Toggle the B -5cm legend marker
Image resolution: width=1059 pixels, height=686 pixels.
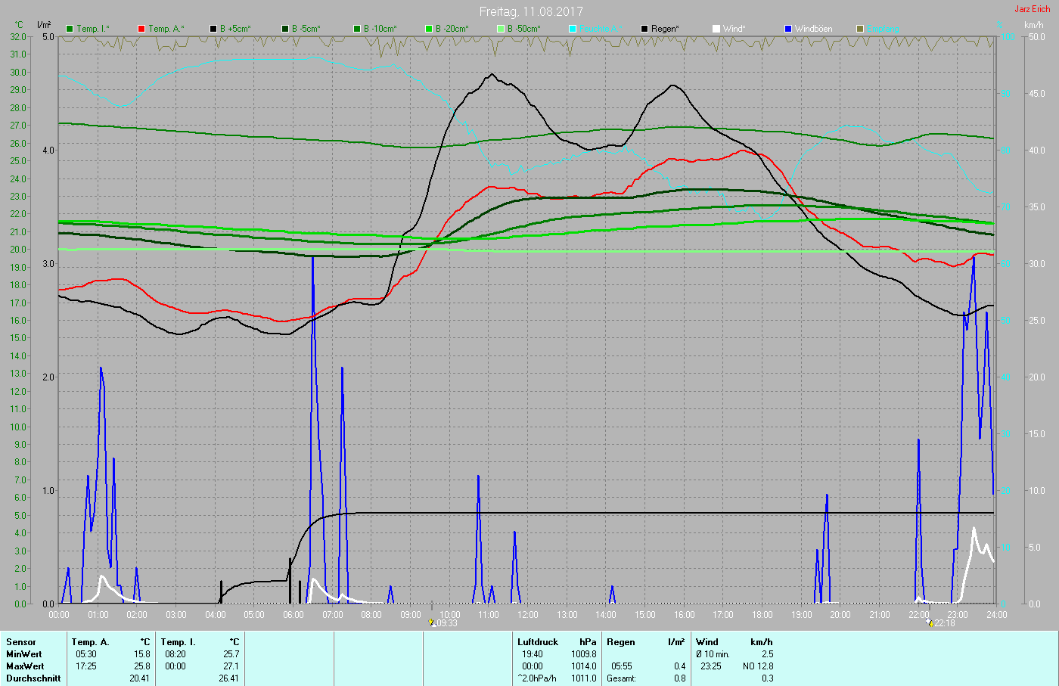(285, 29)
